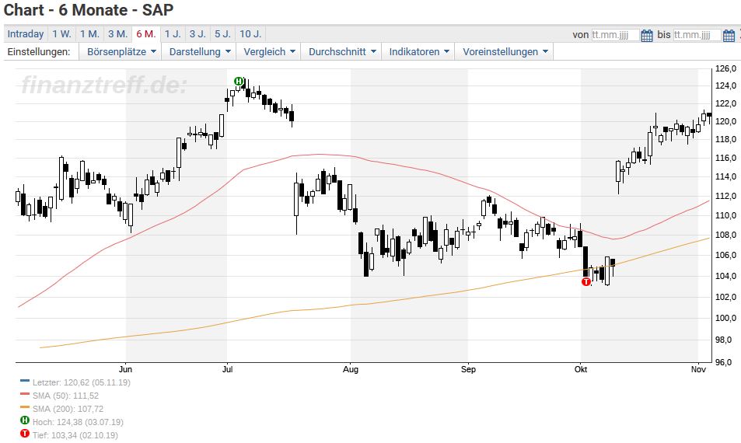This screenshot has height=443, width=741.
Task: Click the 'Jul' x-axis label
Action: click(x=227, y=369)
